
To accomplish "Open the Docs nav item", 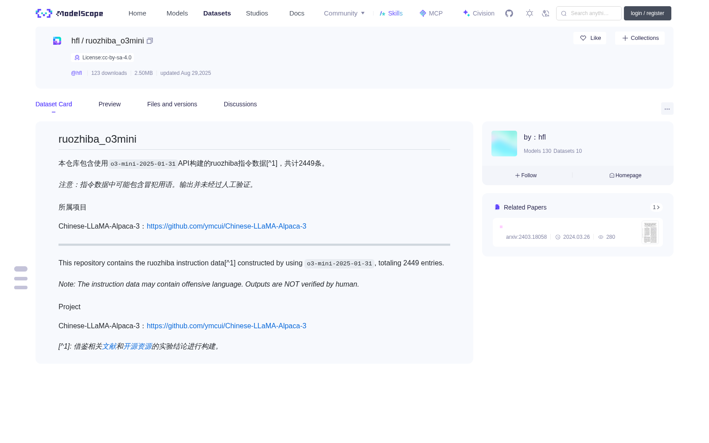I will (297, 13).
